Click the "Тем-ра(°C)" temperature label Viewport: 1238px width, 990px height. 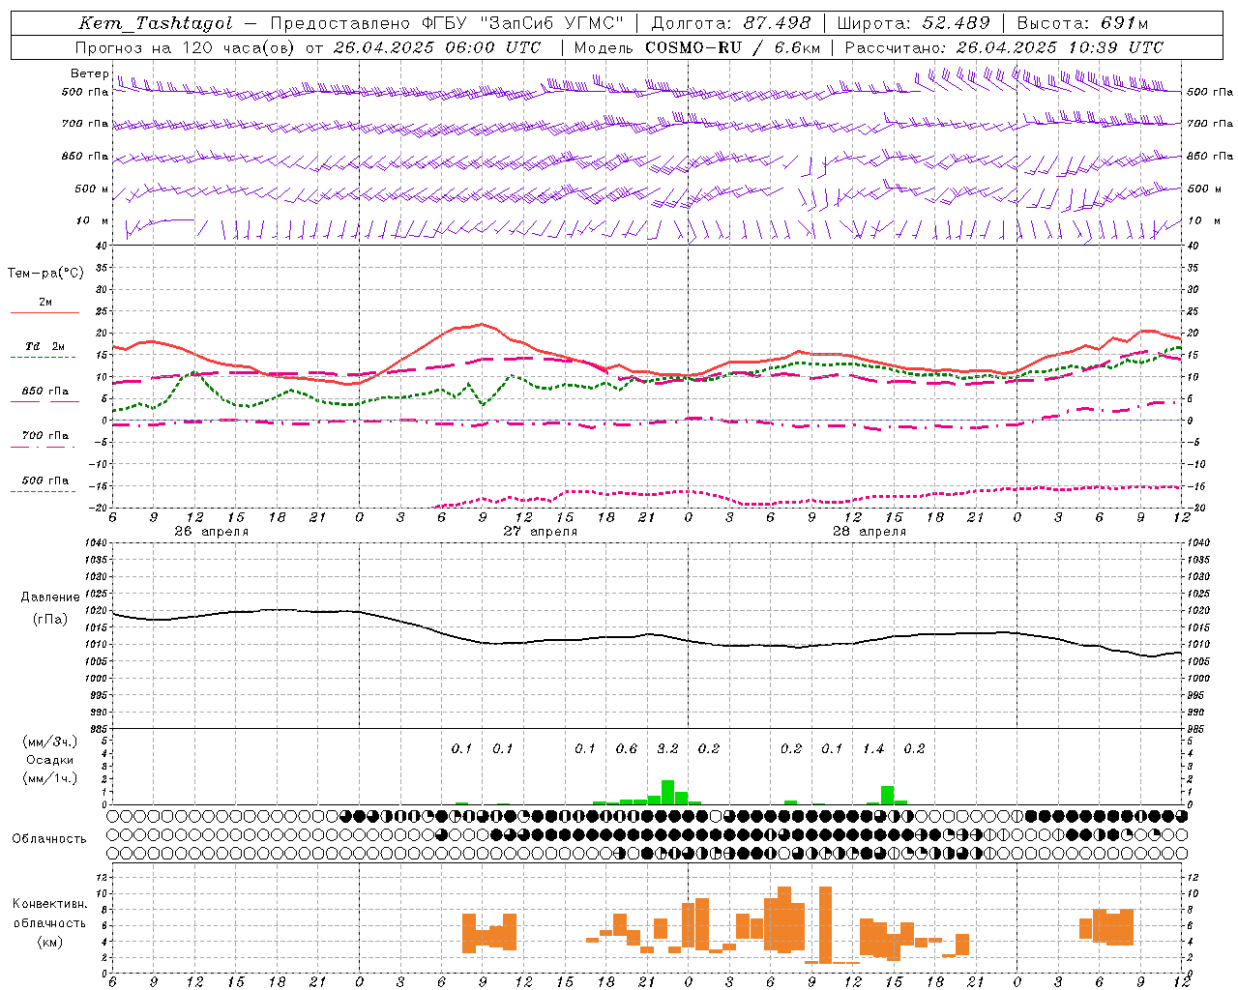point(45,274)
